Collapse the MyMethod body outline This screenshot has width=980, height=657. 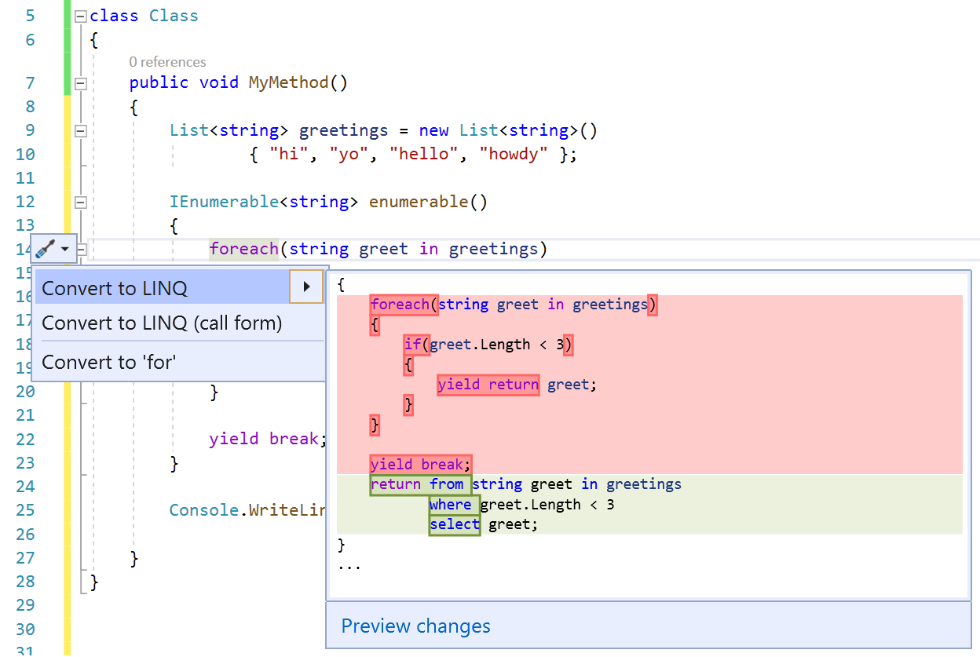click(80, 82)
